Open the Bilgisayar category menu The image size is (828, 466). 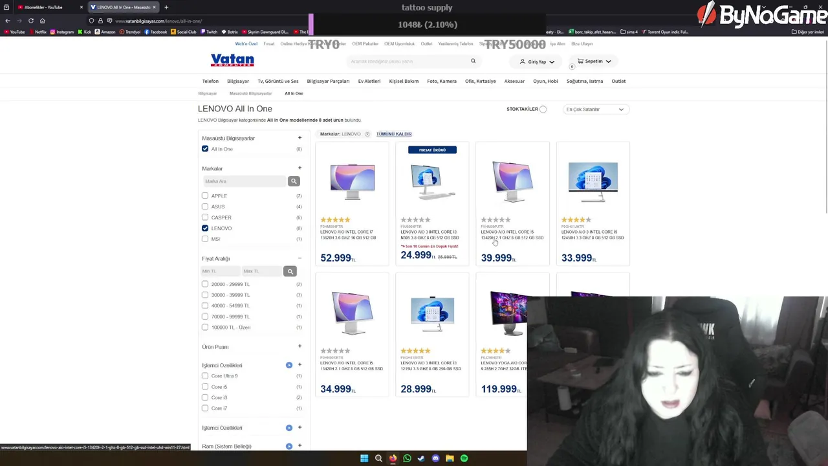(x=238, y=81)
